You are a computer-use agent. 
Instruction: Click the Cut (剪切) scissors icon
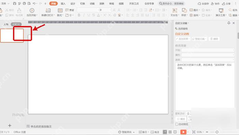[x=7, y=10]
